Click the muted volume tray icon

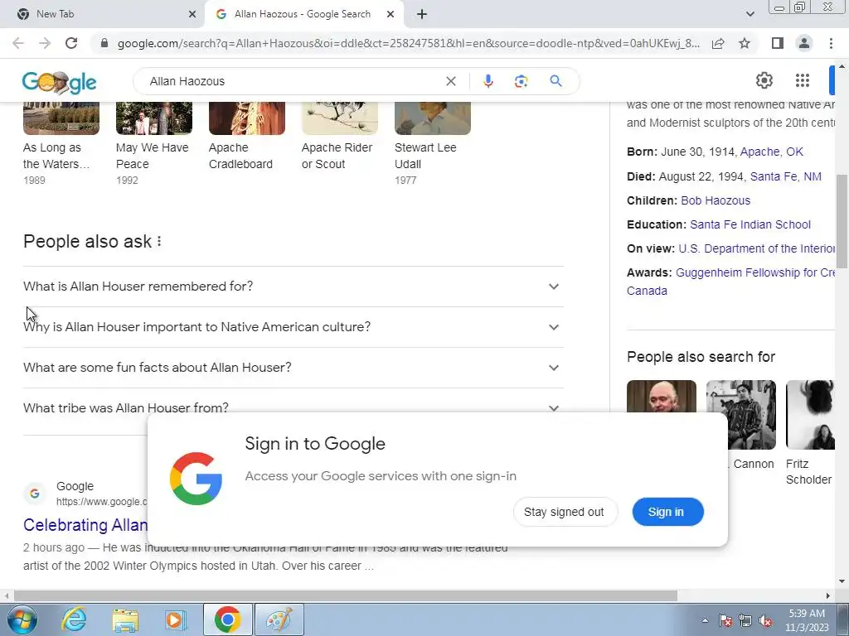coord(765,621)
